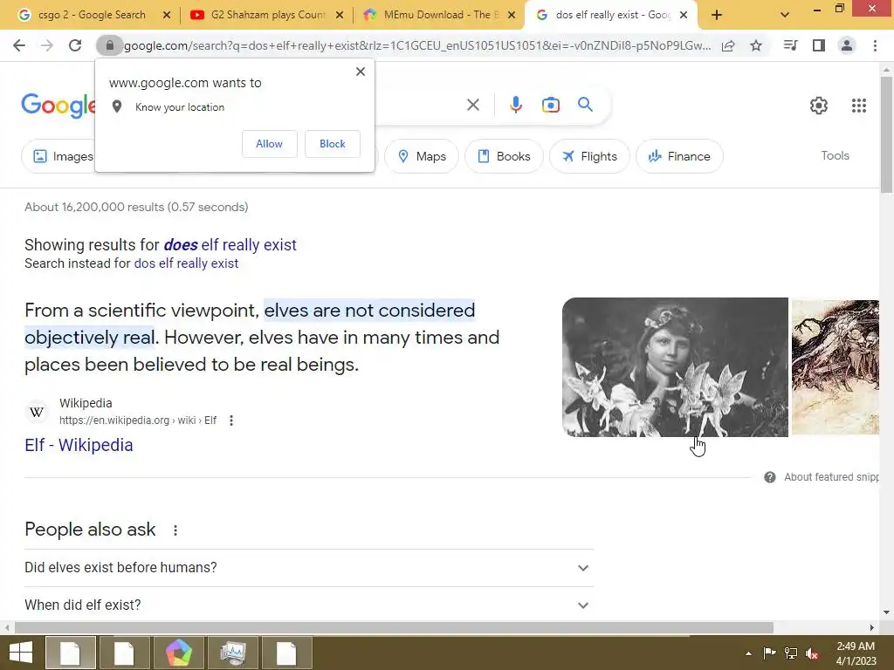Image resolution: width=894 pixels, height=670 pixels.
Task: Clear the Google search box
Action: (472, 105)
